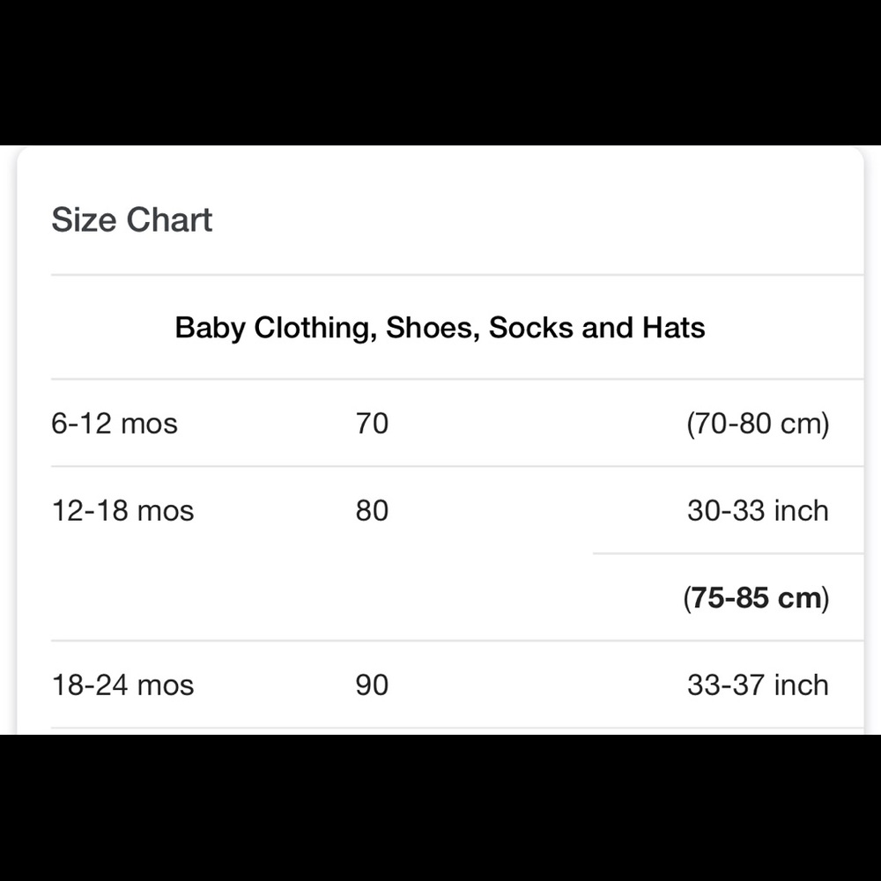
Task: Select the 33-37 inch measurement
Action: 758,685
